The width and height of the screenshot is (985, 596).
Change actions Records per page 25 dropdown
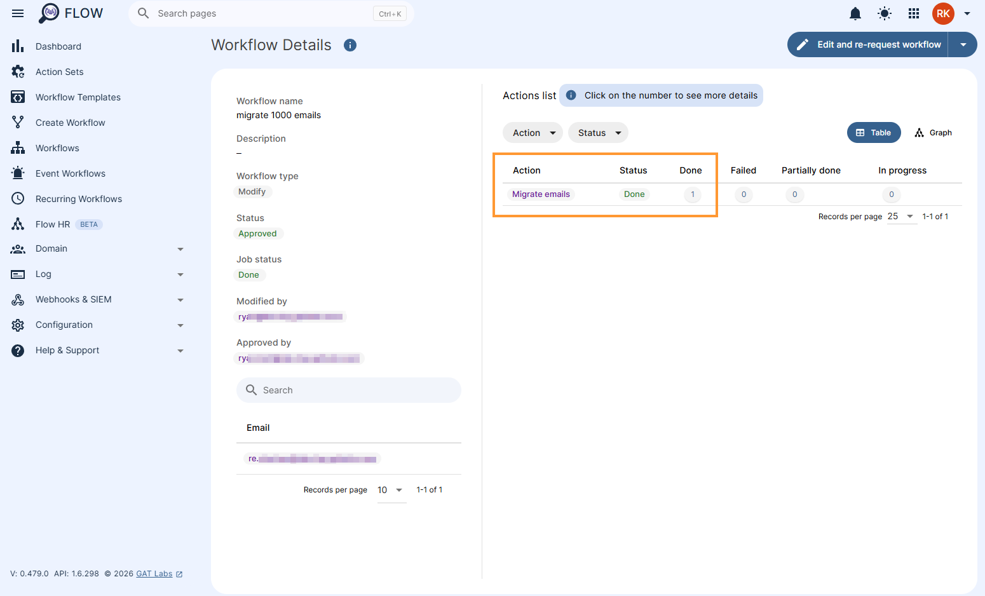point(901,217)
